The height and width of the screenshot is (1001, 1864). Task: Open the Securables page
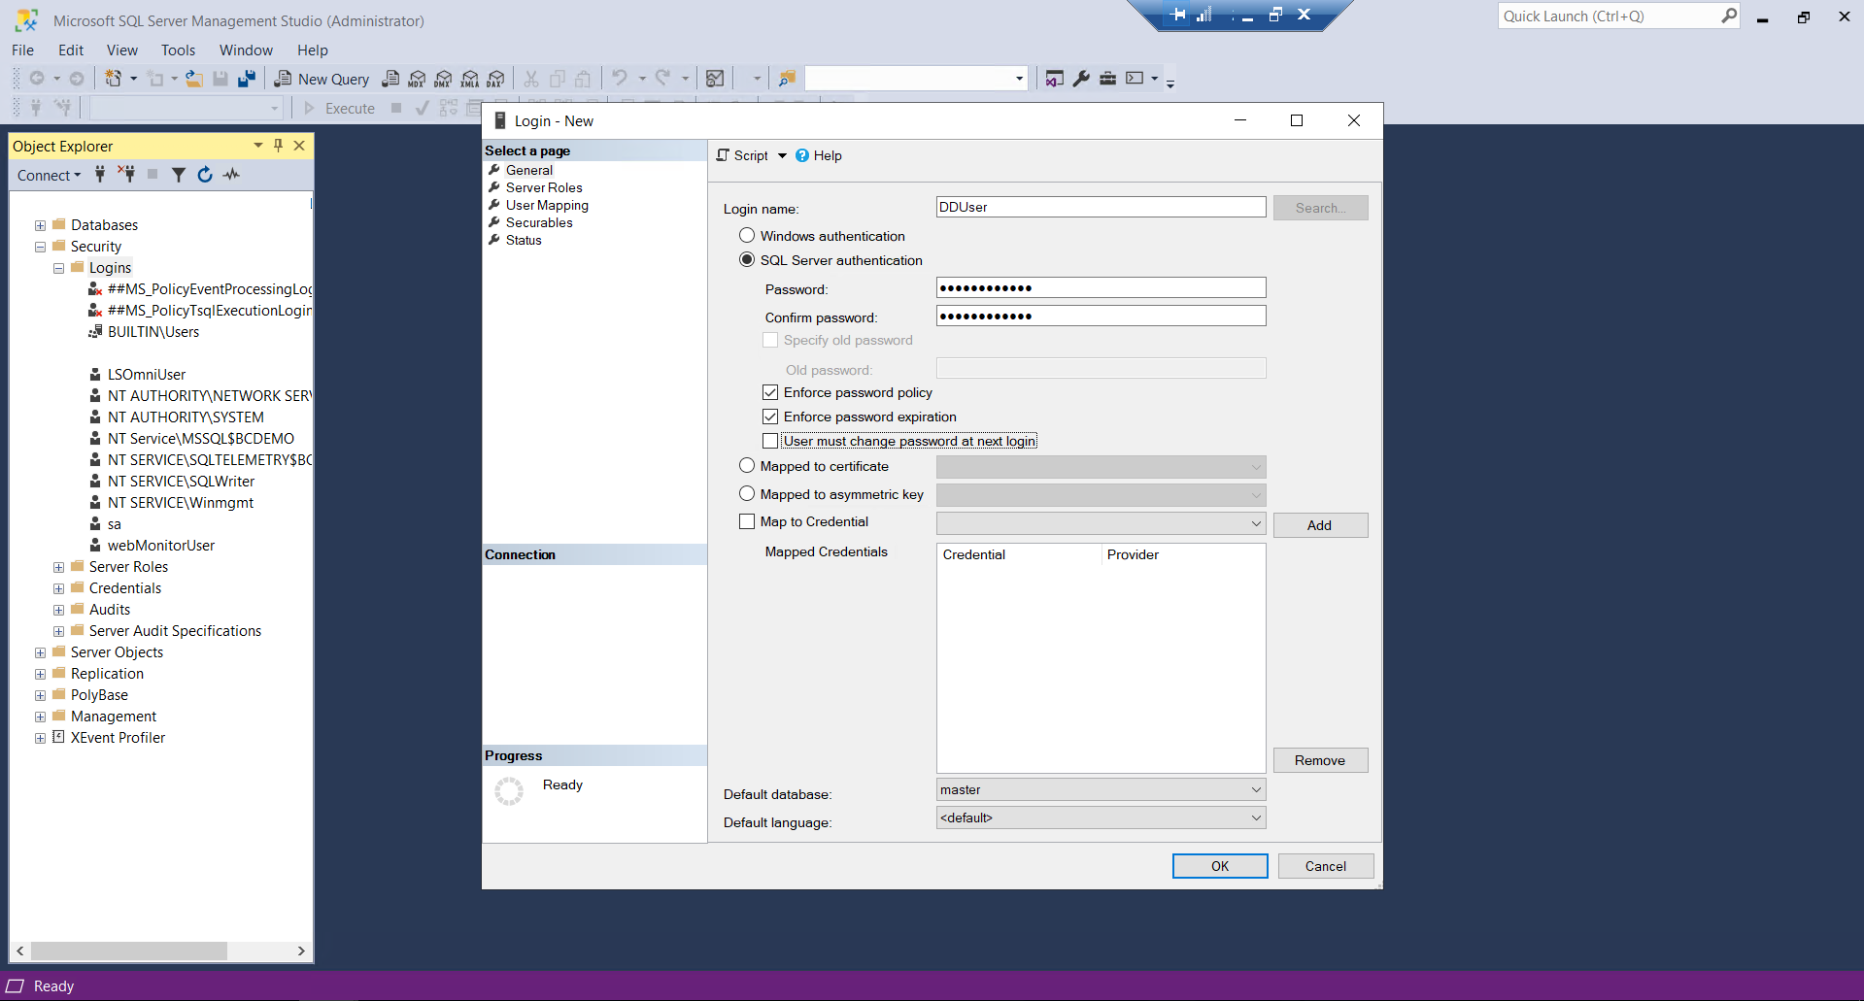tap(539, 222)
